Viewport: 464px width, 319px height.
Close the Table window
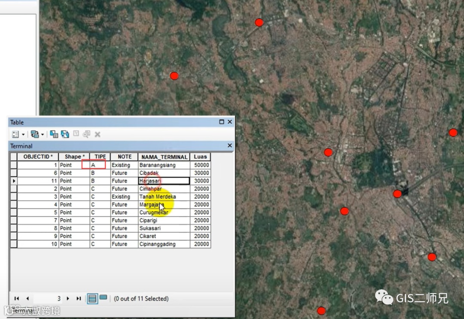tap(229, 122)
